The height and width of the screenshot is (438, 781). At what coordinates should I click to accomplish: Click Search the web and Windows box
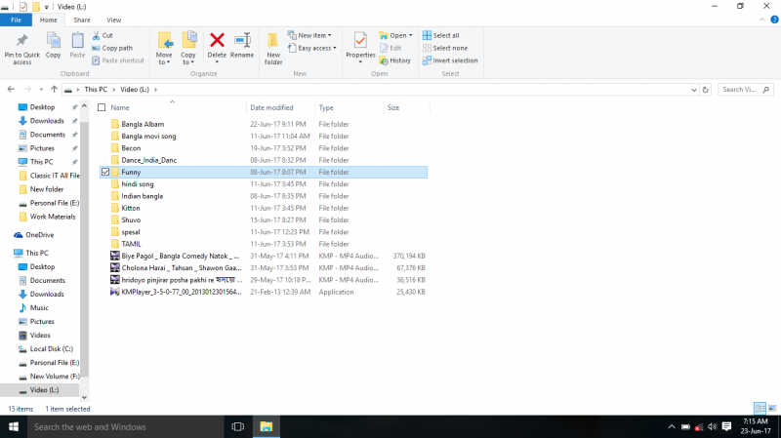[126, 426]
